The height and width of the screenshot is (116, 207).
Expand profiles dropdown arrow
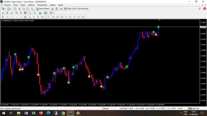(11, 9)
